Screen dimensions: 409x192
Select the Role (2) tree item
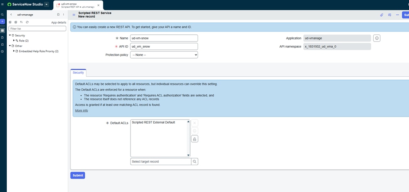coord(23,41)
